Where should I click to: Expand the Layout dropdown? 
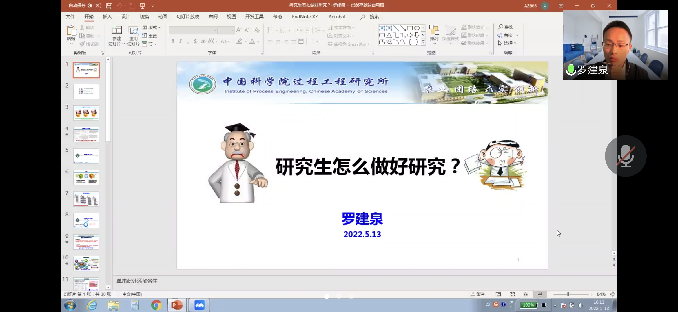pyautogui.click(x=152, y=27)
